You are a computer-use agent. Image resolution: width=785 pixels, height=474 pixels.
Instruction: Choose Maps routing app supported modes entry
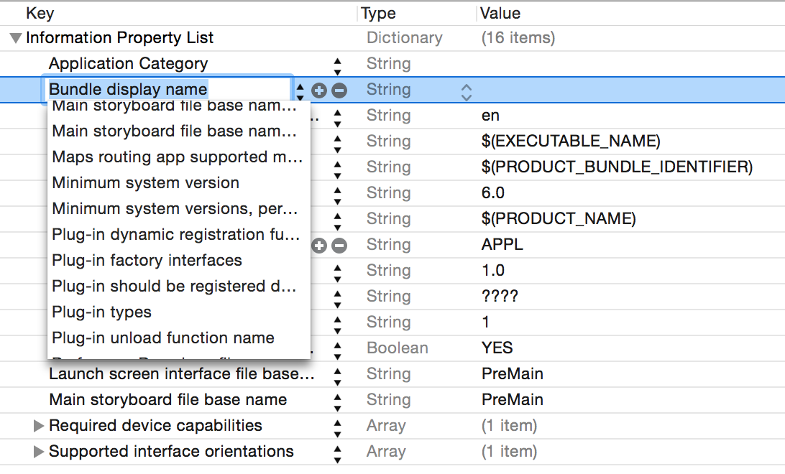[x=177, y=157]
